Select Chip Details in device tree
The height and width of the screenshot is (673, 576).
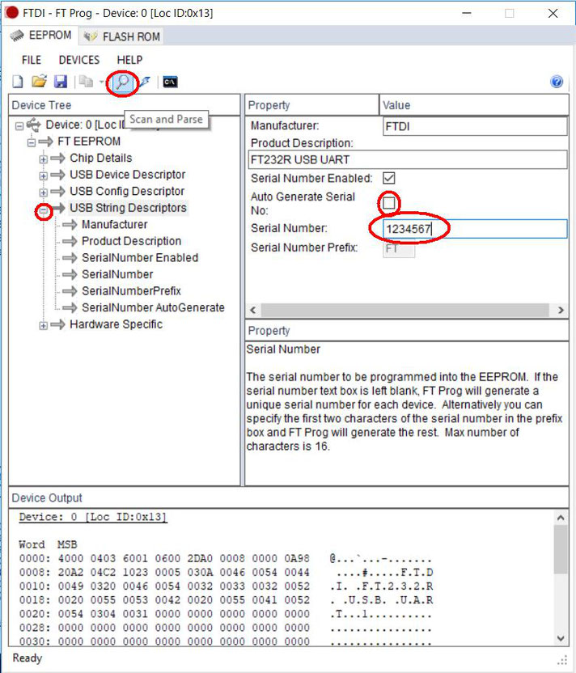point(101,158)
